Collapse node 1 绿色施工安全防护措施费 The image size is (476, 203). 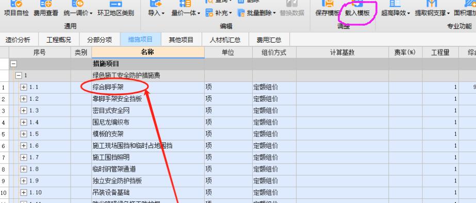pos(19,76)
